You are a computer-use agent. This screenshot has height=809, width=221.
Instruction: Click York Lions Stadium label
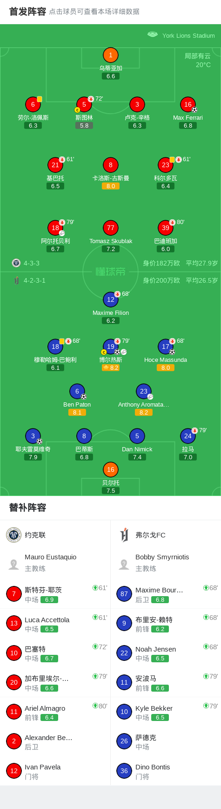coord(188,35)
